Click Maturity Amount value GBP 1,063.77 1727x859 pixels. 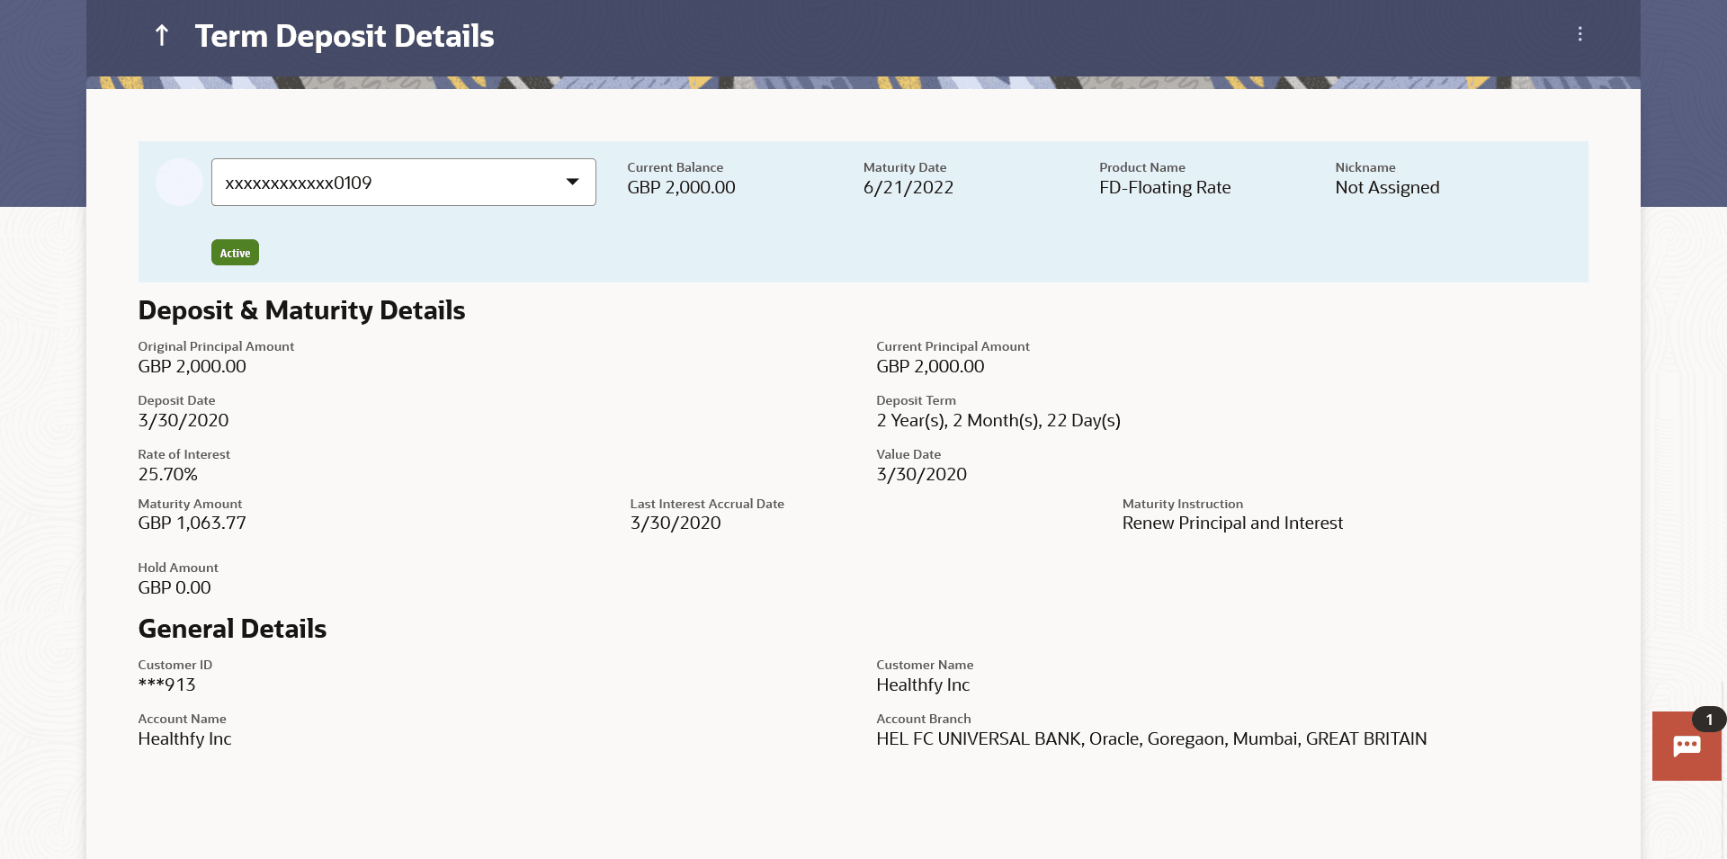point(192,523)
